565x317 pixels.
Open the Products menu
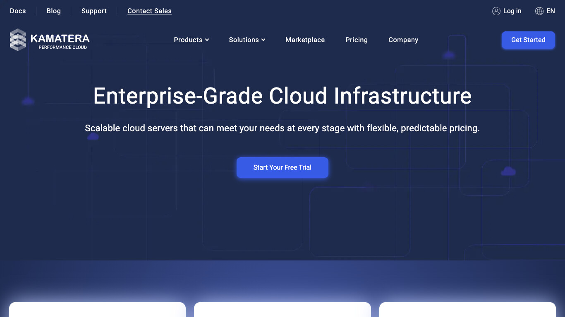[188, 40]
